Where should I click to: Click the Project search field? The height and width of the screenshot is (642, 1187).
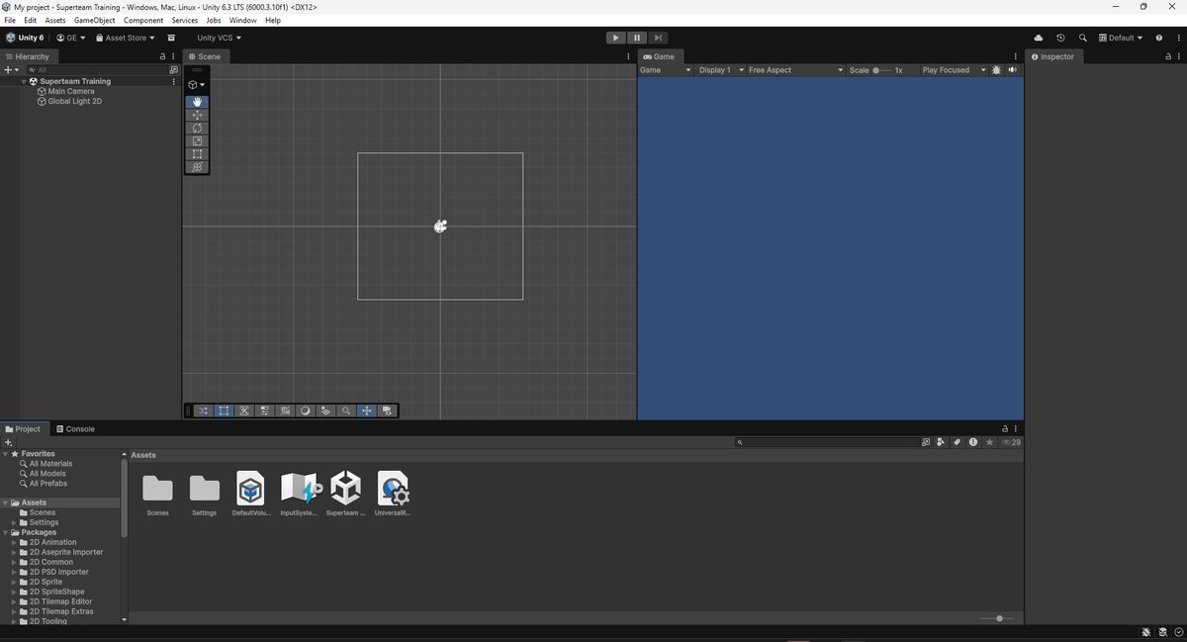click(826, 442)
